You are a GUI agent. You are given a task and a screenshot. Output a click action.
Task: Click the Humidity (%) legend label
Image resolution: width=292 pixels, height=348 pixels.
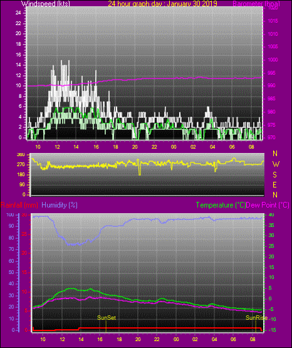[x=60, y=205]
